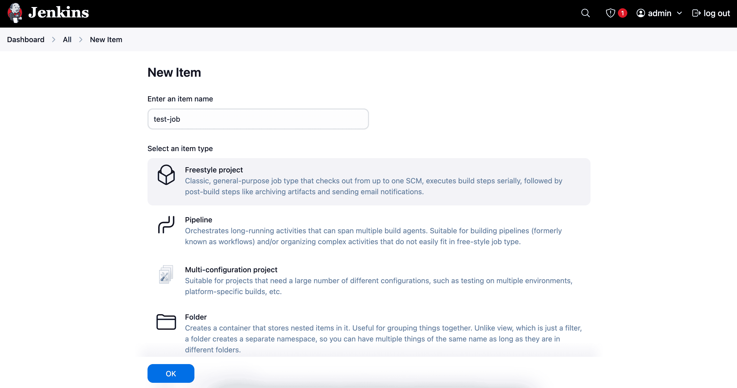Click the Jenkins butler logo icon

[x=15, y=13]
